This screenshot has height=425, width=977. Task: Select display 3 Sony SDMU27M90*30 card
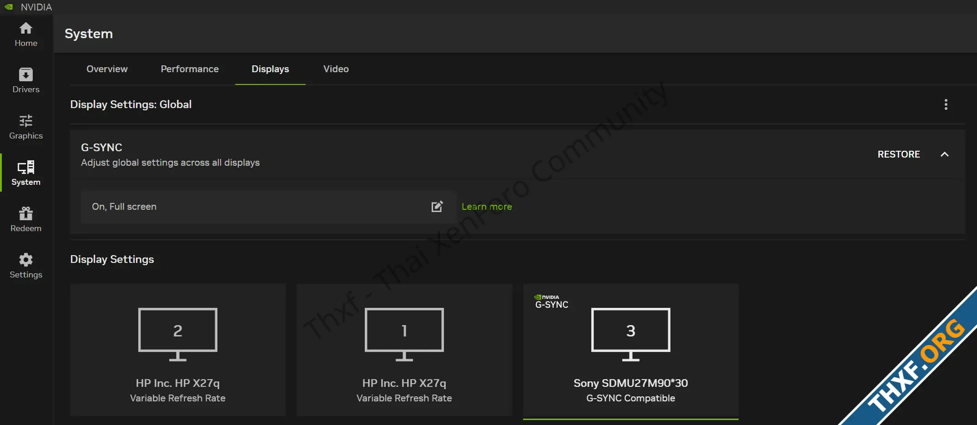[x=631, y=351]
